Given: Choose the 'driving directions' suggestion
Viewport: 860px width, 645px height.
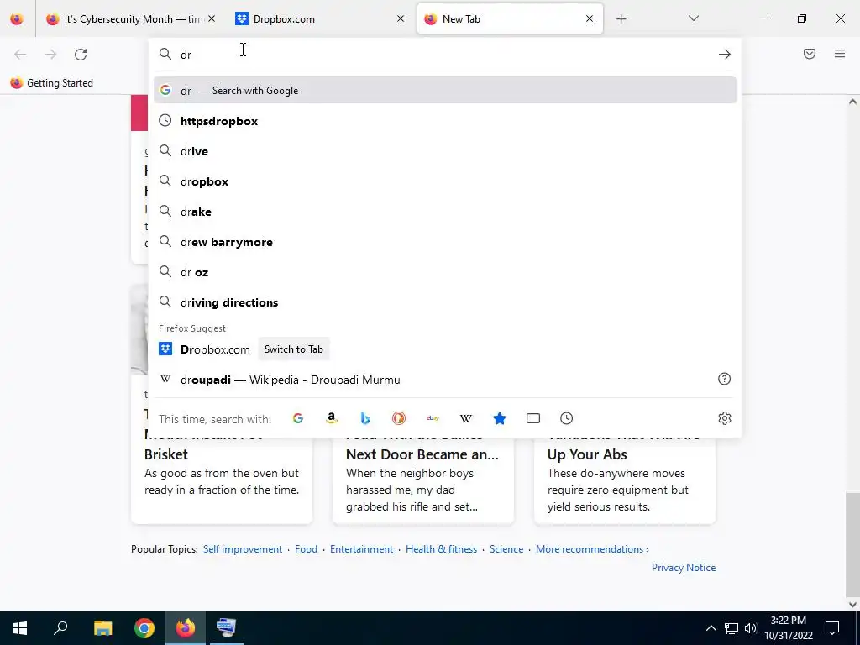Looking at the screenshot, I should 445,302.
